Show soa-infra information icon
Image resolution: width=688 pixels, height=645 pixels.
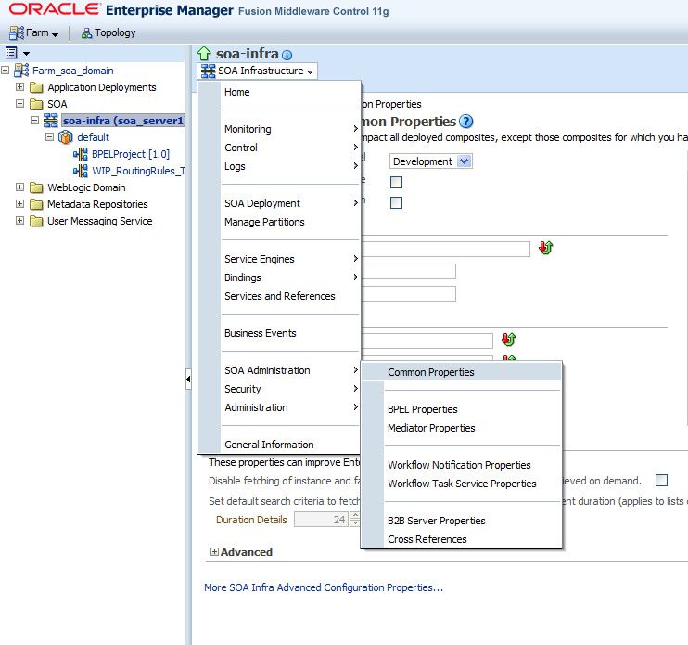(287, 55)
